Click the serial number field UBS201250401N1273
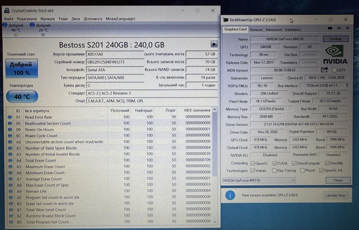 115,62
